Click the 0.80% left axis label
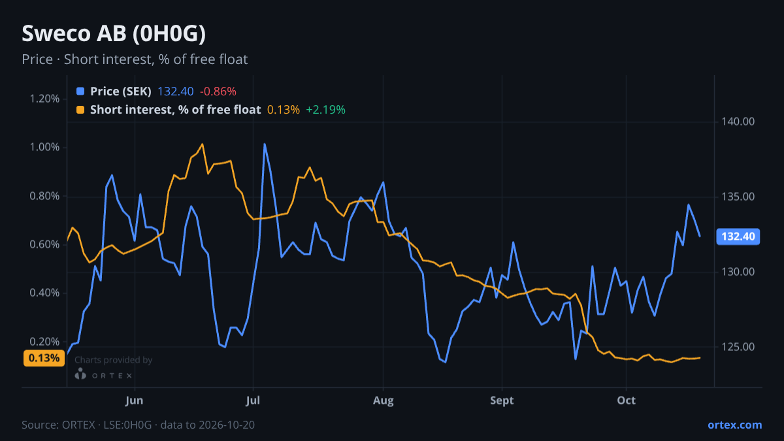This screenshot has width=784, height=441. [44, 196]
